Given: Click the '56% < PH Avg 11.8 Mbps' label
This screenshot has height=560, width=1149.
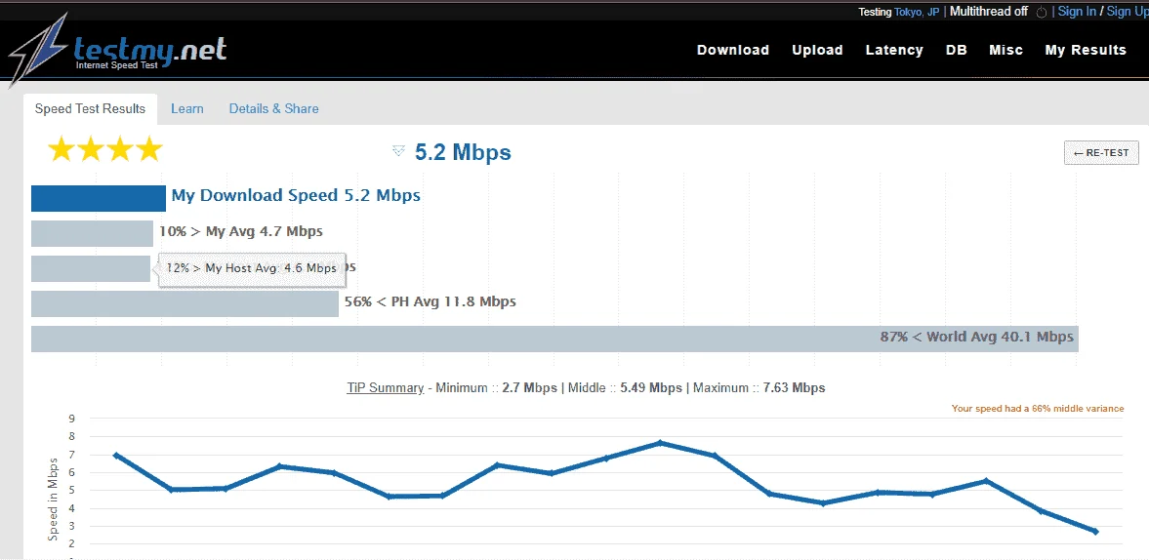Looking at the screenshot, I should tap(431, 301).
